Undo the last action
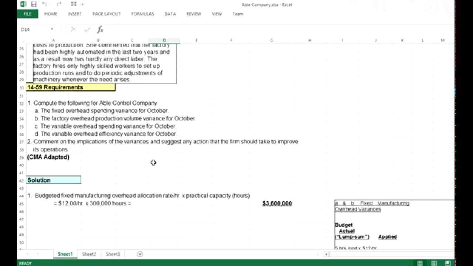The width and height of the screenshot is (473, 266). pos(44,4)
